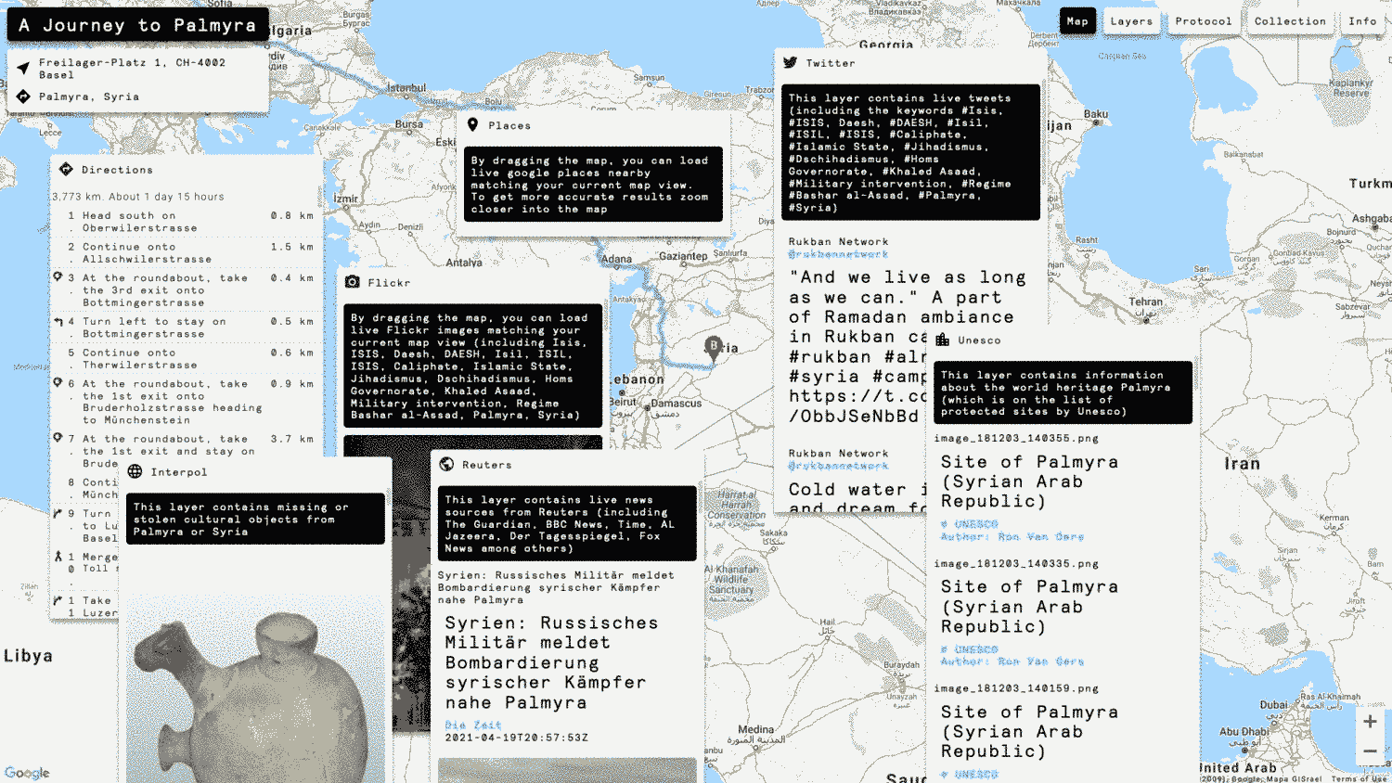Viewport: 1392px width, 783px height.
Task: Open the Die Zeit source link
Action: [473, 725]
